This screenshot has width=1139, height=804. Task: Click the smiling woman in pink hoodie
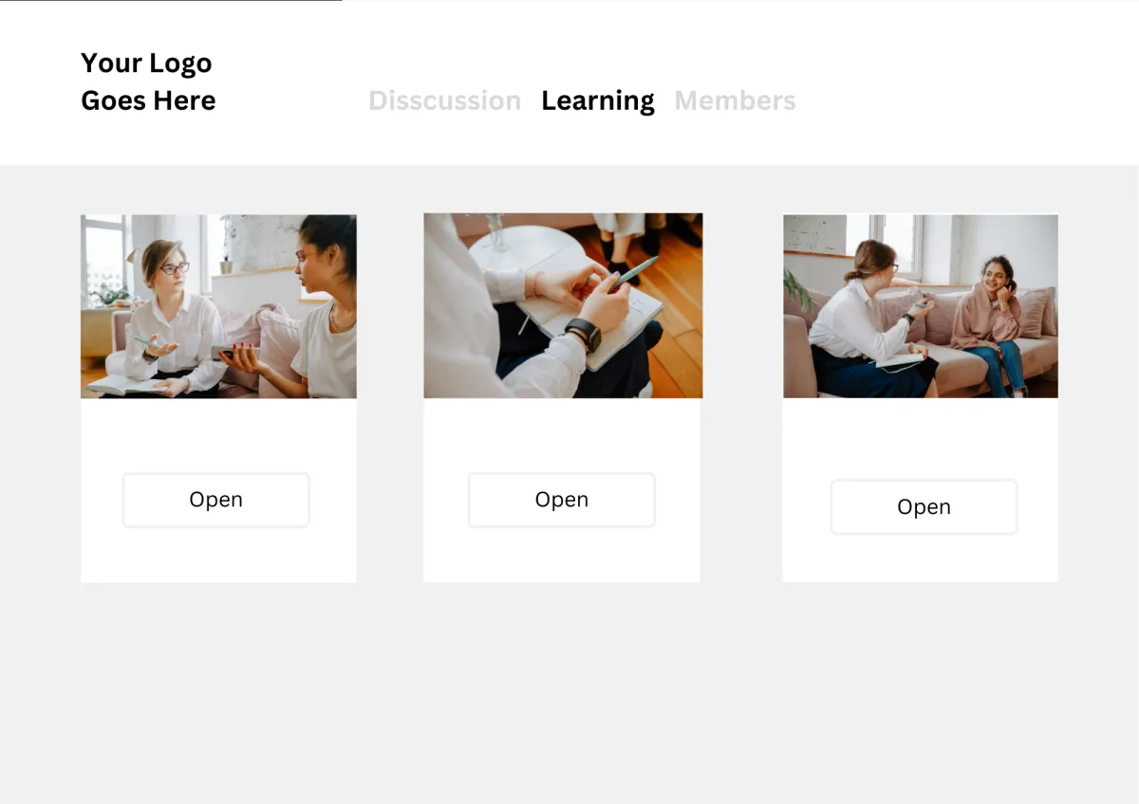[990, 324]
